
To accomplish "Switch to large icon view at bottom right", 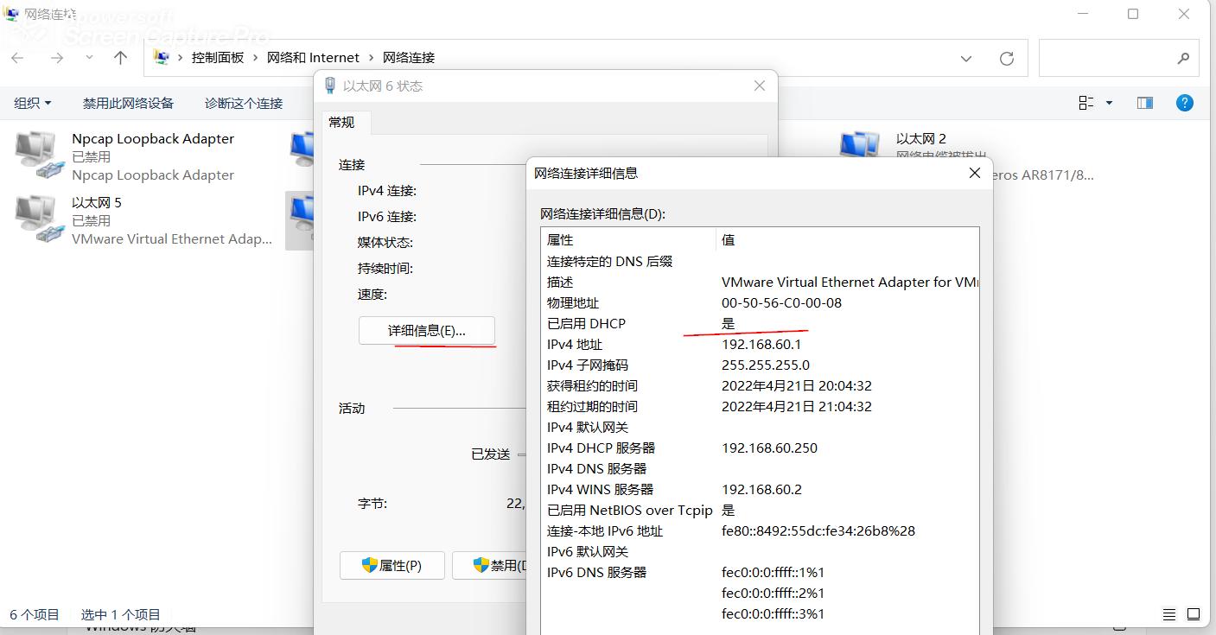I will pos(1195,614).
